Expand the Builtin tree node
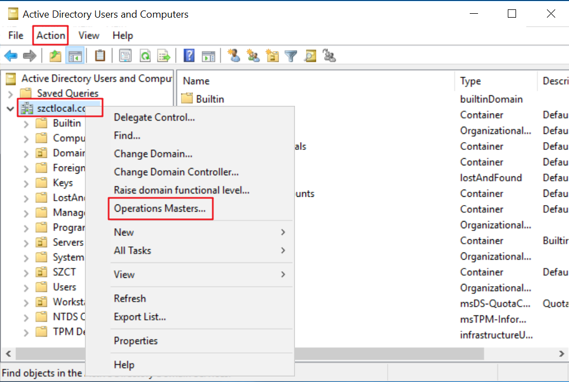 tap(26, 123)
